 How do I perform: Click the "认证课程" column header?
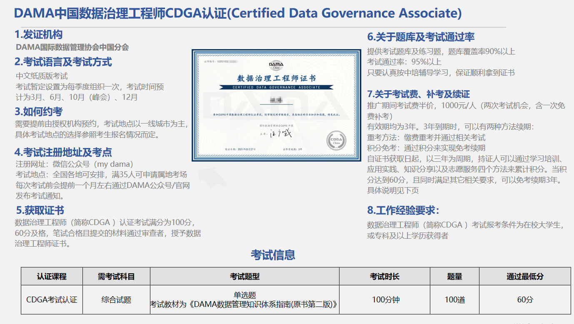pos(52,277)
